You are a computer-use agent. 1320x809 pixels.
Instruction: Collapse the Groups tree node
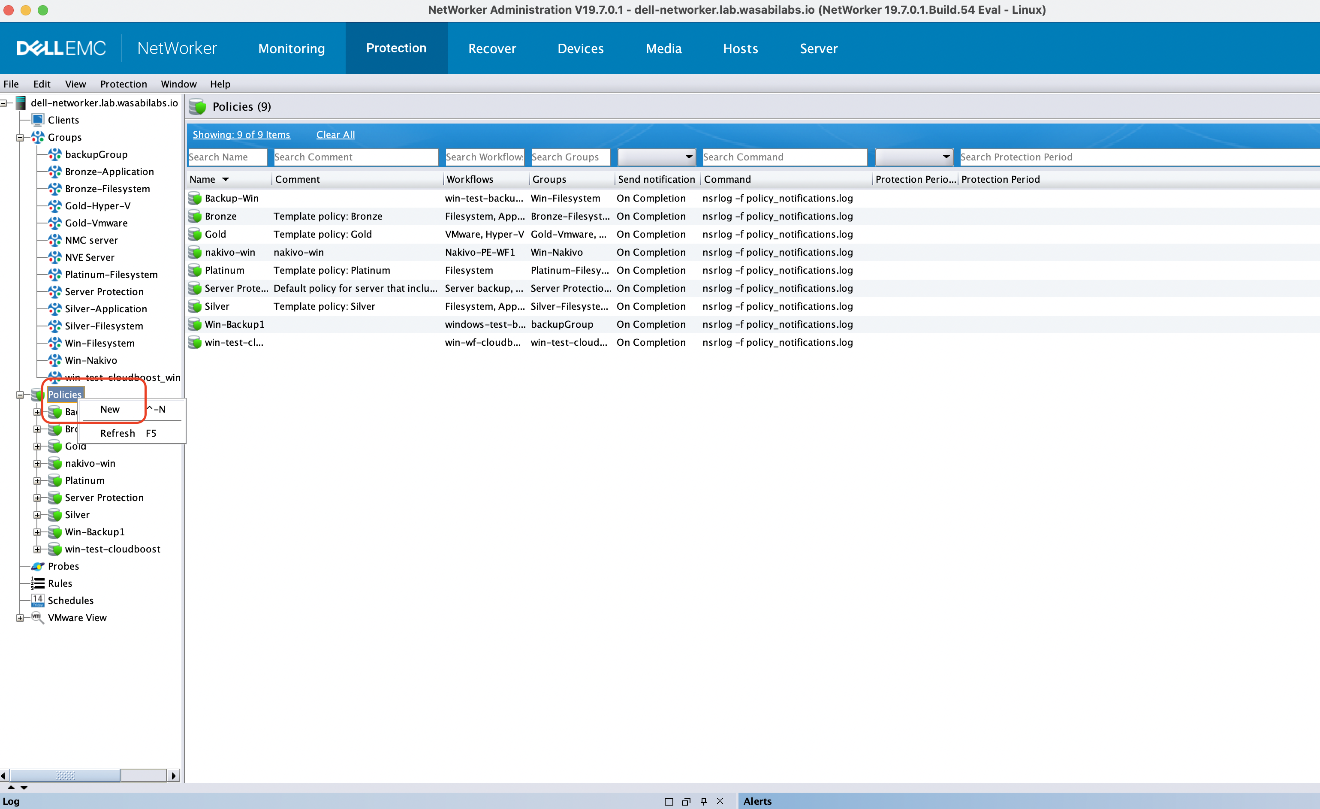20,138
